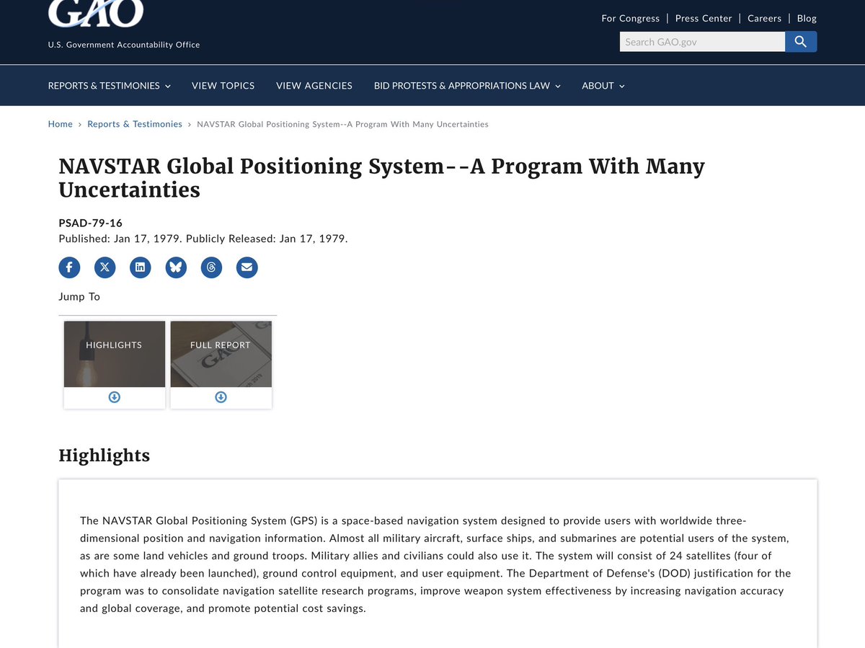Share the report on Bluesky
Screen dimensions: 865x648
click(x=176, y=267)
